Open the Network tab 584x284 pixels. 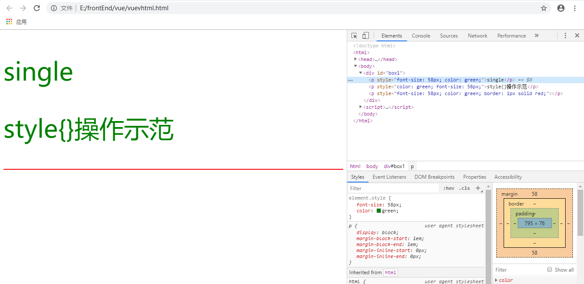(478, 36)
